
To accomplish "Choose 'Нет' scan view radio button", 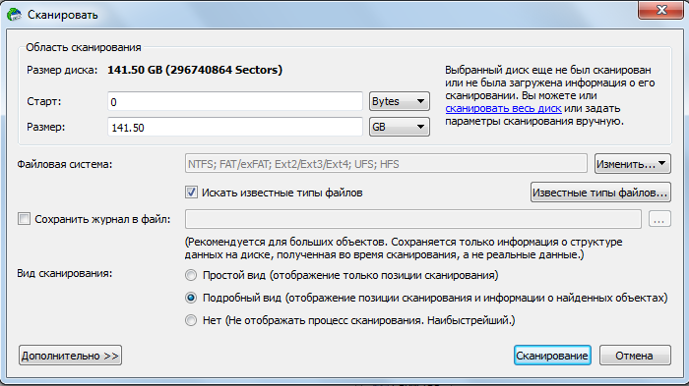I will 191,320.
